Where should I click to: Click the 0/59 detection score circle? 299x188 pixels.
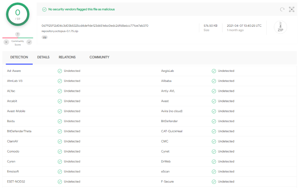point(18,14)
